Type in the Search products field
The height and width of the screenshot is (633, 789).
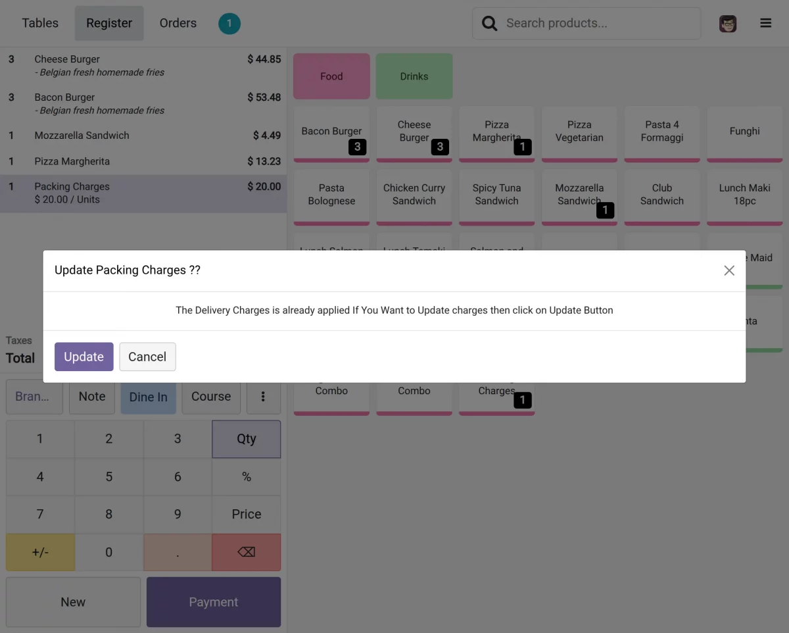point(598,24)
